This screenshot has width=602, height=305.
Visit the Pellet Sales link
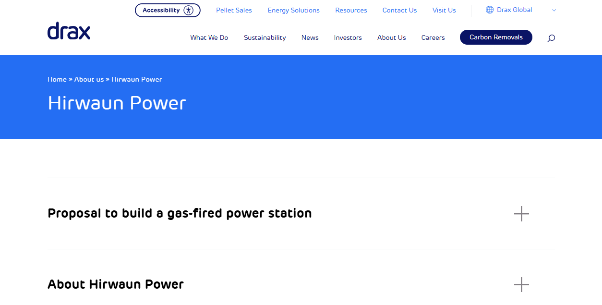234,10
